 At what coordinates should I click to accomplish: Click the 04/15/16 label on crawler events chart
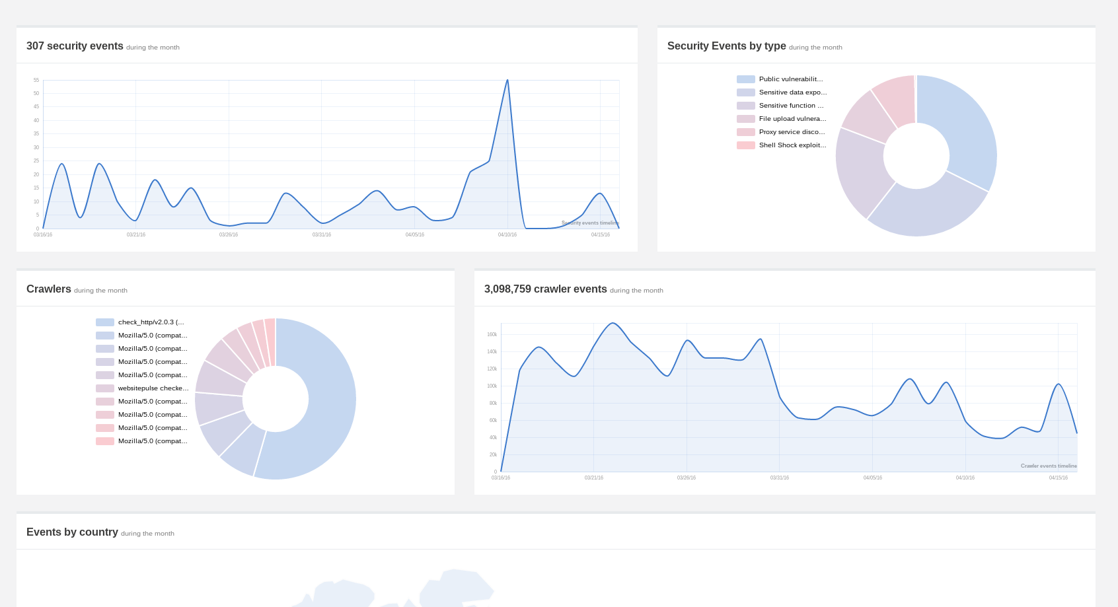click(x=1059, y=478)
